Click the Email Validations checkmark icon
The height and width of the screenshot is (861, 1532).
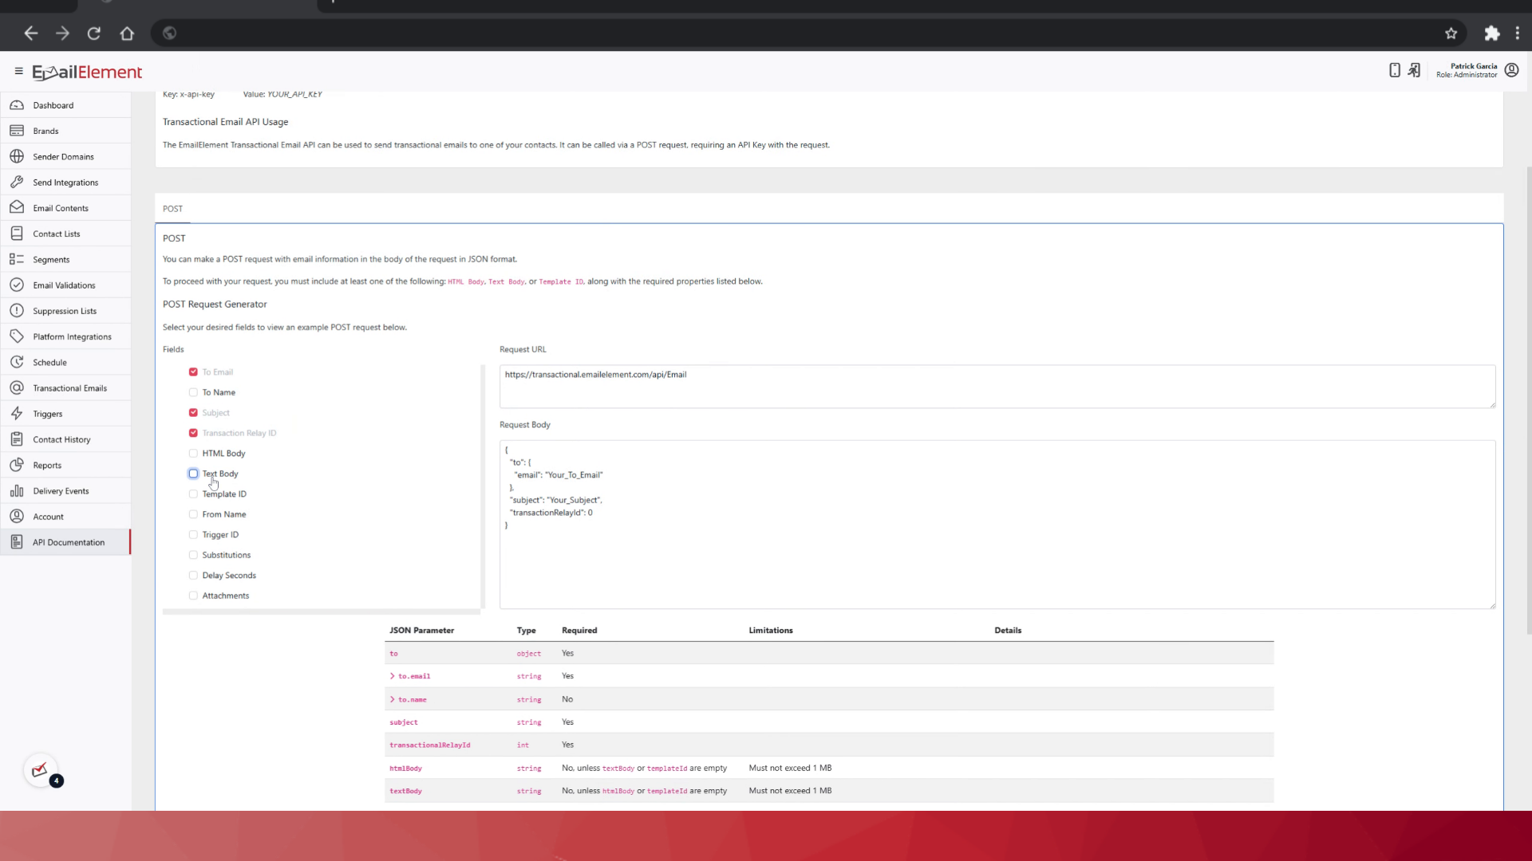[17, 285]
